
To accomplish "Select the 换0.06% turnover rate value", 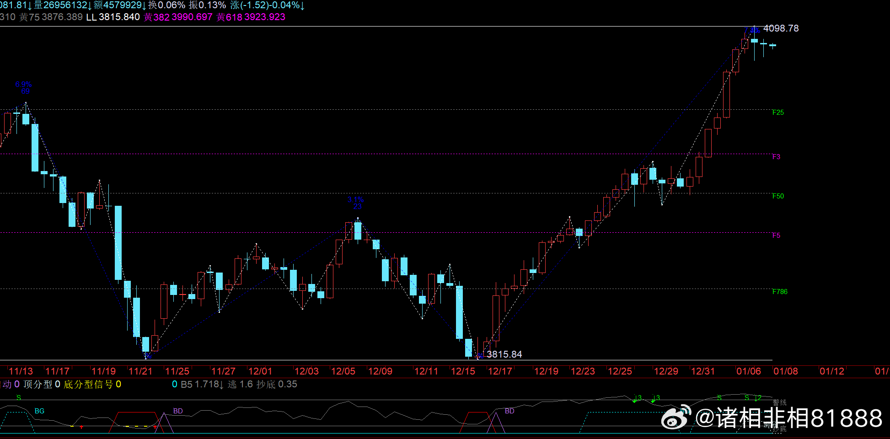I will [x=166, y=5].
